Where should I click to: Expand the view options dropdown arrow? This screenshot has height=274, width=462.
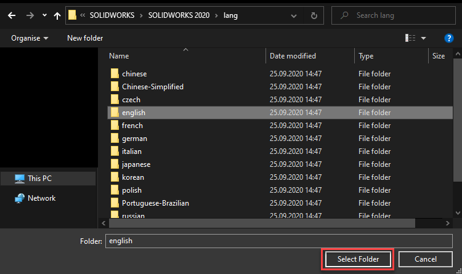click(x=424, y=38)
